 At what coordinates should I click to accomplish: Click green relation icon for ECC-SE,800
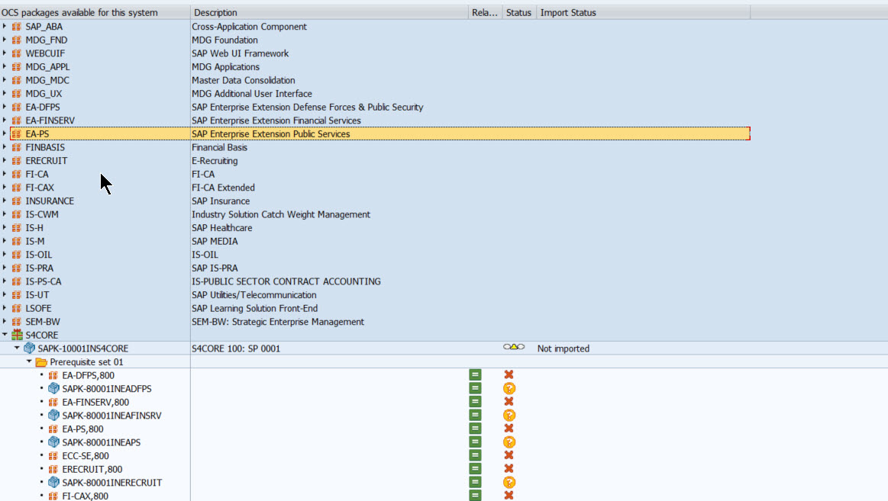point(475,455)
